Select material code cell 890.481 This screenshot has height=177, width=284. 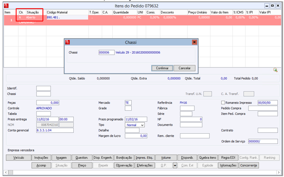click(67, 18)
